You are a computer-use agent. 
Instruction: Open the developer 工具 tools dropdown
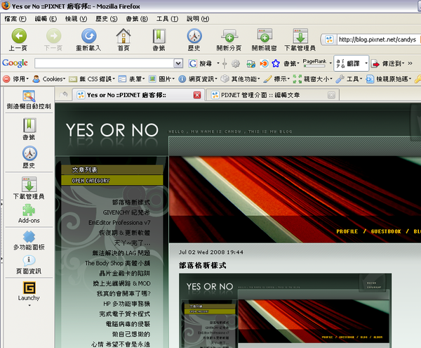click(x=349, y=79)
